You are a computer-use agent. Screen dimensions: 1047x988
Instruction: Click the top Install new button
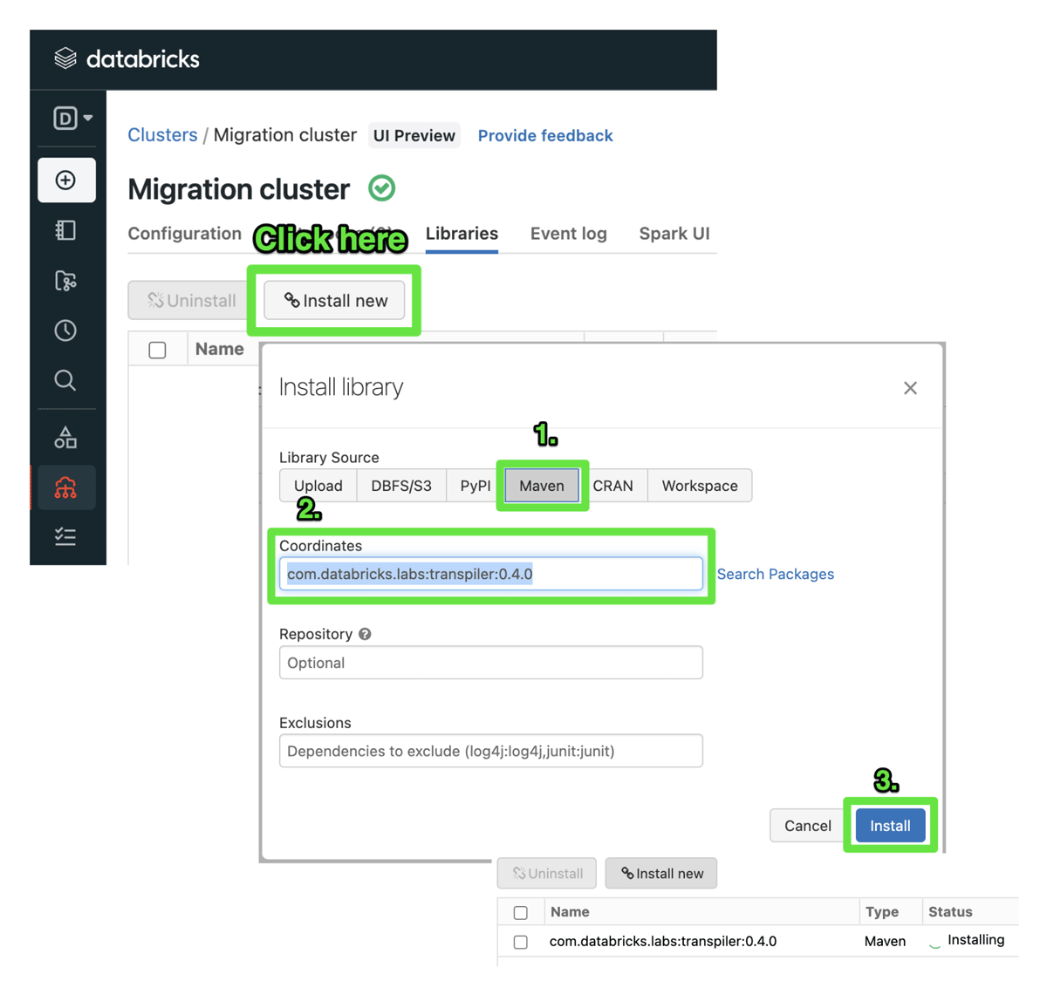[335, 301]
